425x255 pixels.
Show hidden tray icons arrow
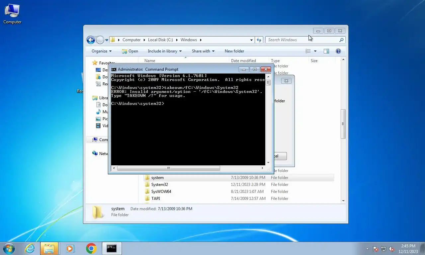point(367,249)
